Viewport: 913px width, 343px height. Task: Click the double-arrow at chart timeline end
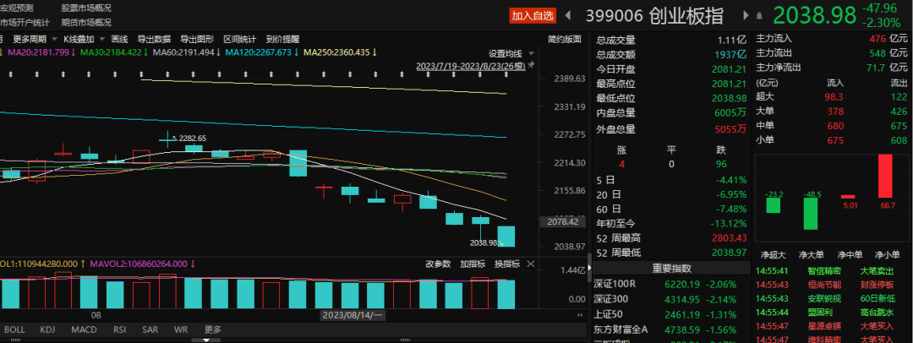tap(580, 314)
